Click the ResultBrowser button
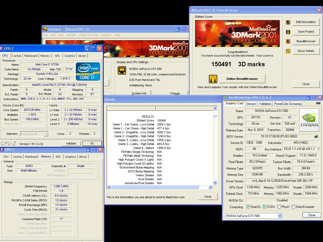This screenshot has height=242, width=323. click(x=306, y=41)
